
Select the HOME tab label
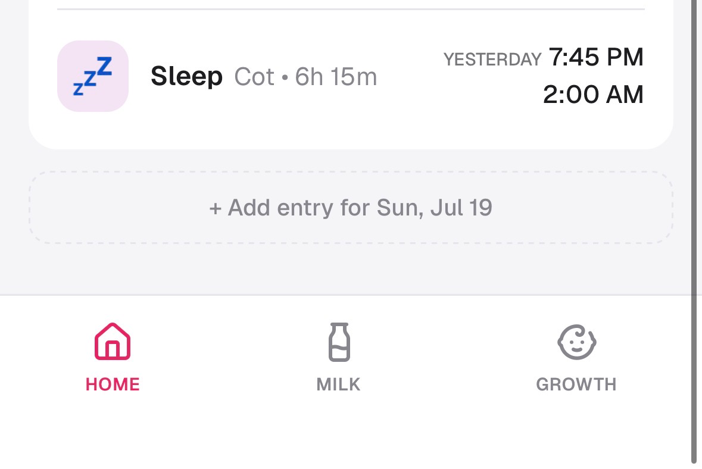point(113,384)
